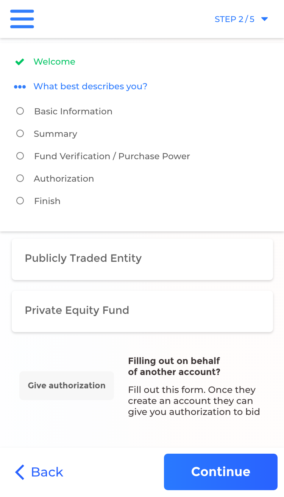Open the hamburger menu
Image resolution: width=284 pixels, height=497 pixels.
pyautogui.click(x=22, y=19)
